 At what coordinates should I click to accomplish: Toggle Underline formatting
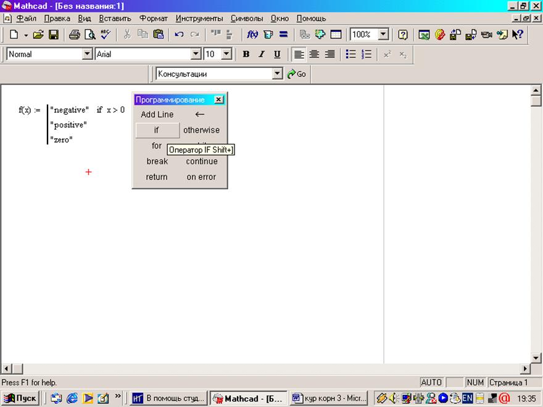click(x=277, y=54)
